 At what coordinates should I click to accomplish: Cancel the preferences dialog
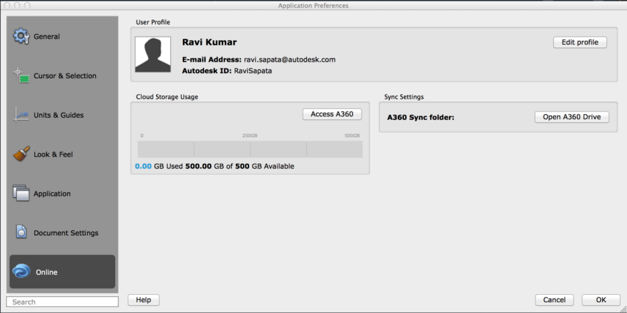[x=554, y=300]
